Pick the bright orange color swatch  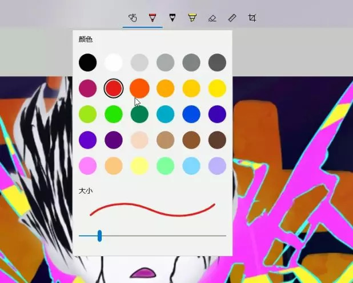pyautogui.click(x=139, y=88)
